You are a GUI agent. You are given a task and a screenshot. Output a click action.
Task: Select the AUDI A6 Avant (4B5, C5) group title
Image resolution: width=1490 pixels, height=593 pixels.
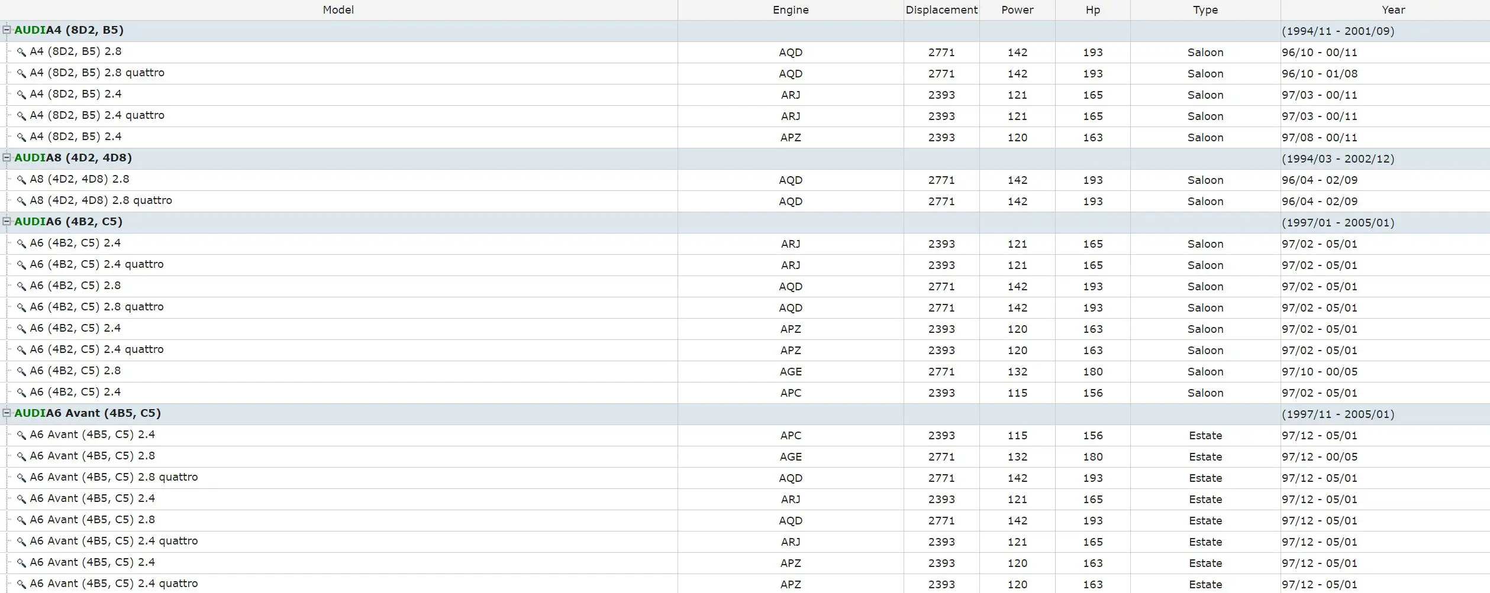click(x=88, y=413)
